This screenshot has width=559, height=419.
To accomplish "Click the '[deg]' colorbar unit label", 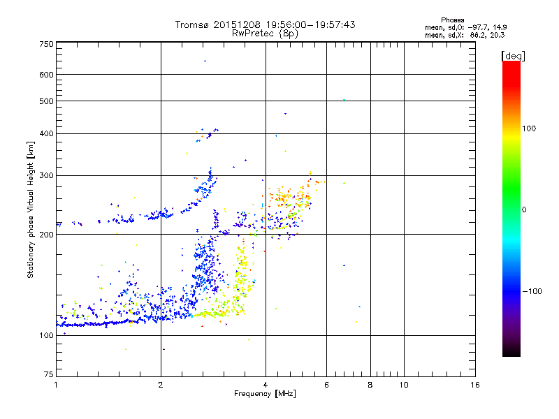I will [x=513, y=56].
